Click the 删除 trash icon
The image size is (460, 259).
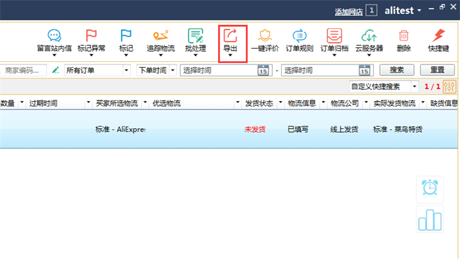tap(403, 35)
